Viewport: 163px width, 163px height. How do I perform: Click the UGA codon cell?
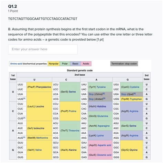point(116,94)
